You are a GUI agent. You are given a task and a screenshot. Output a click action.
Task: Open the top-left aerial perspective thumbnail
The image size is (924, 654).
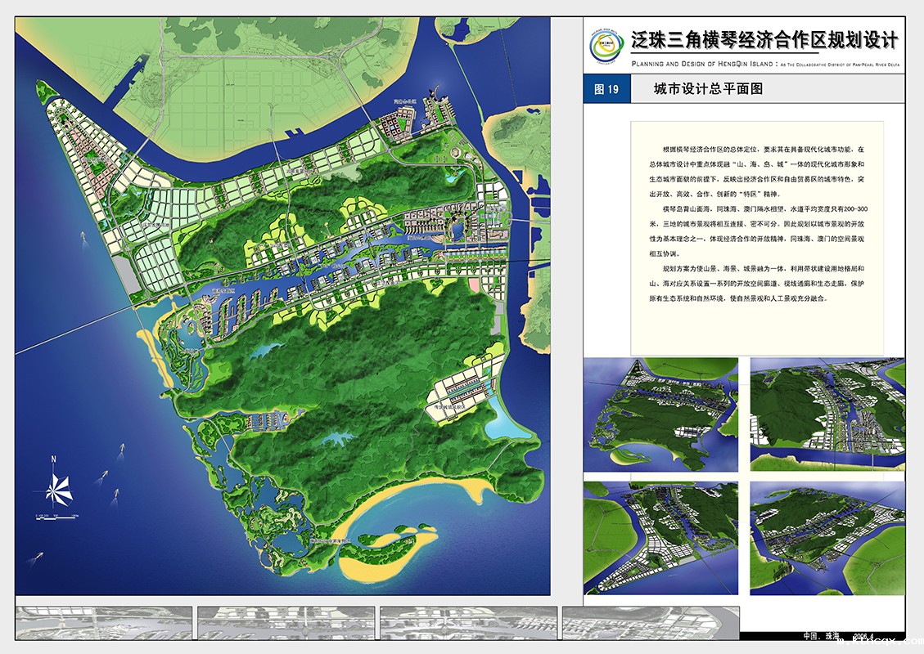pyautogui.click(x=660, y=414)
